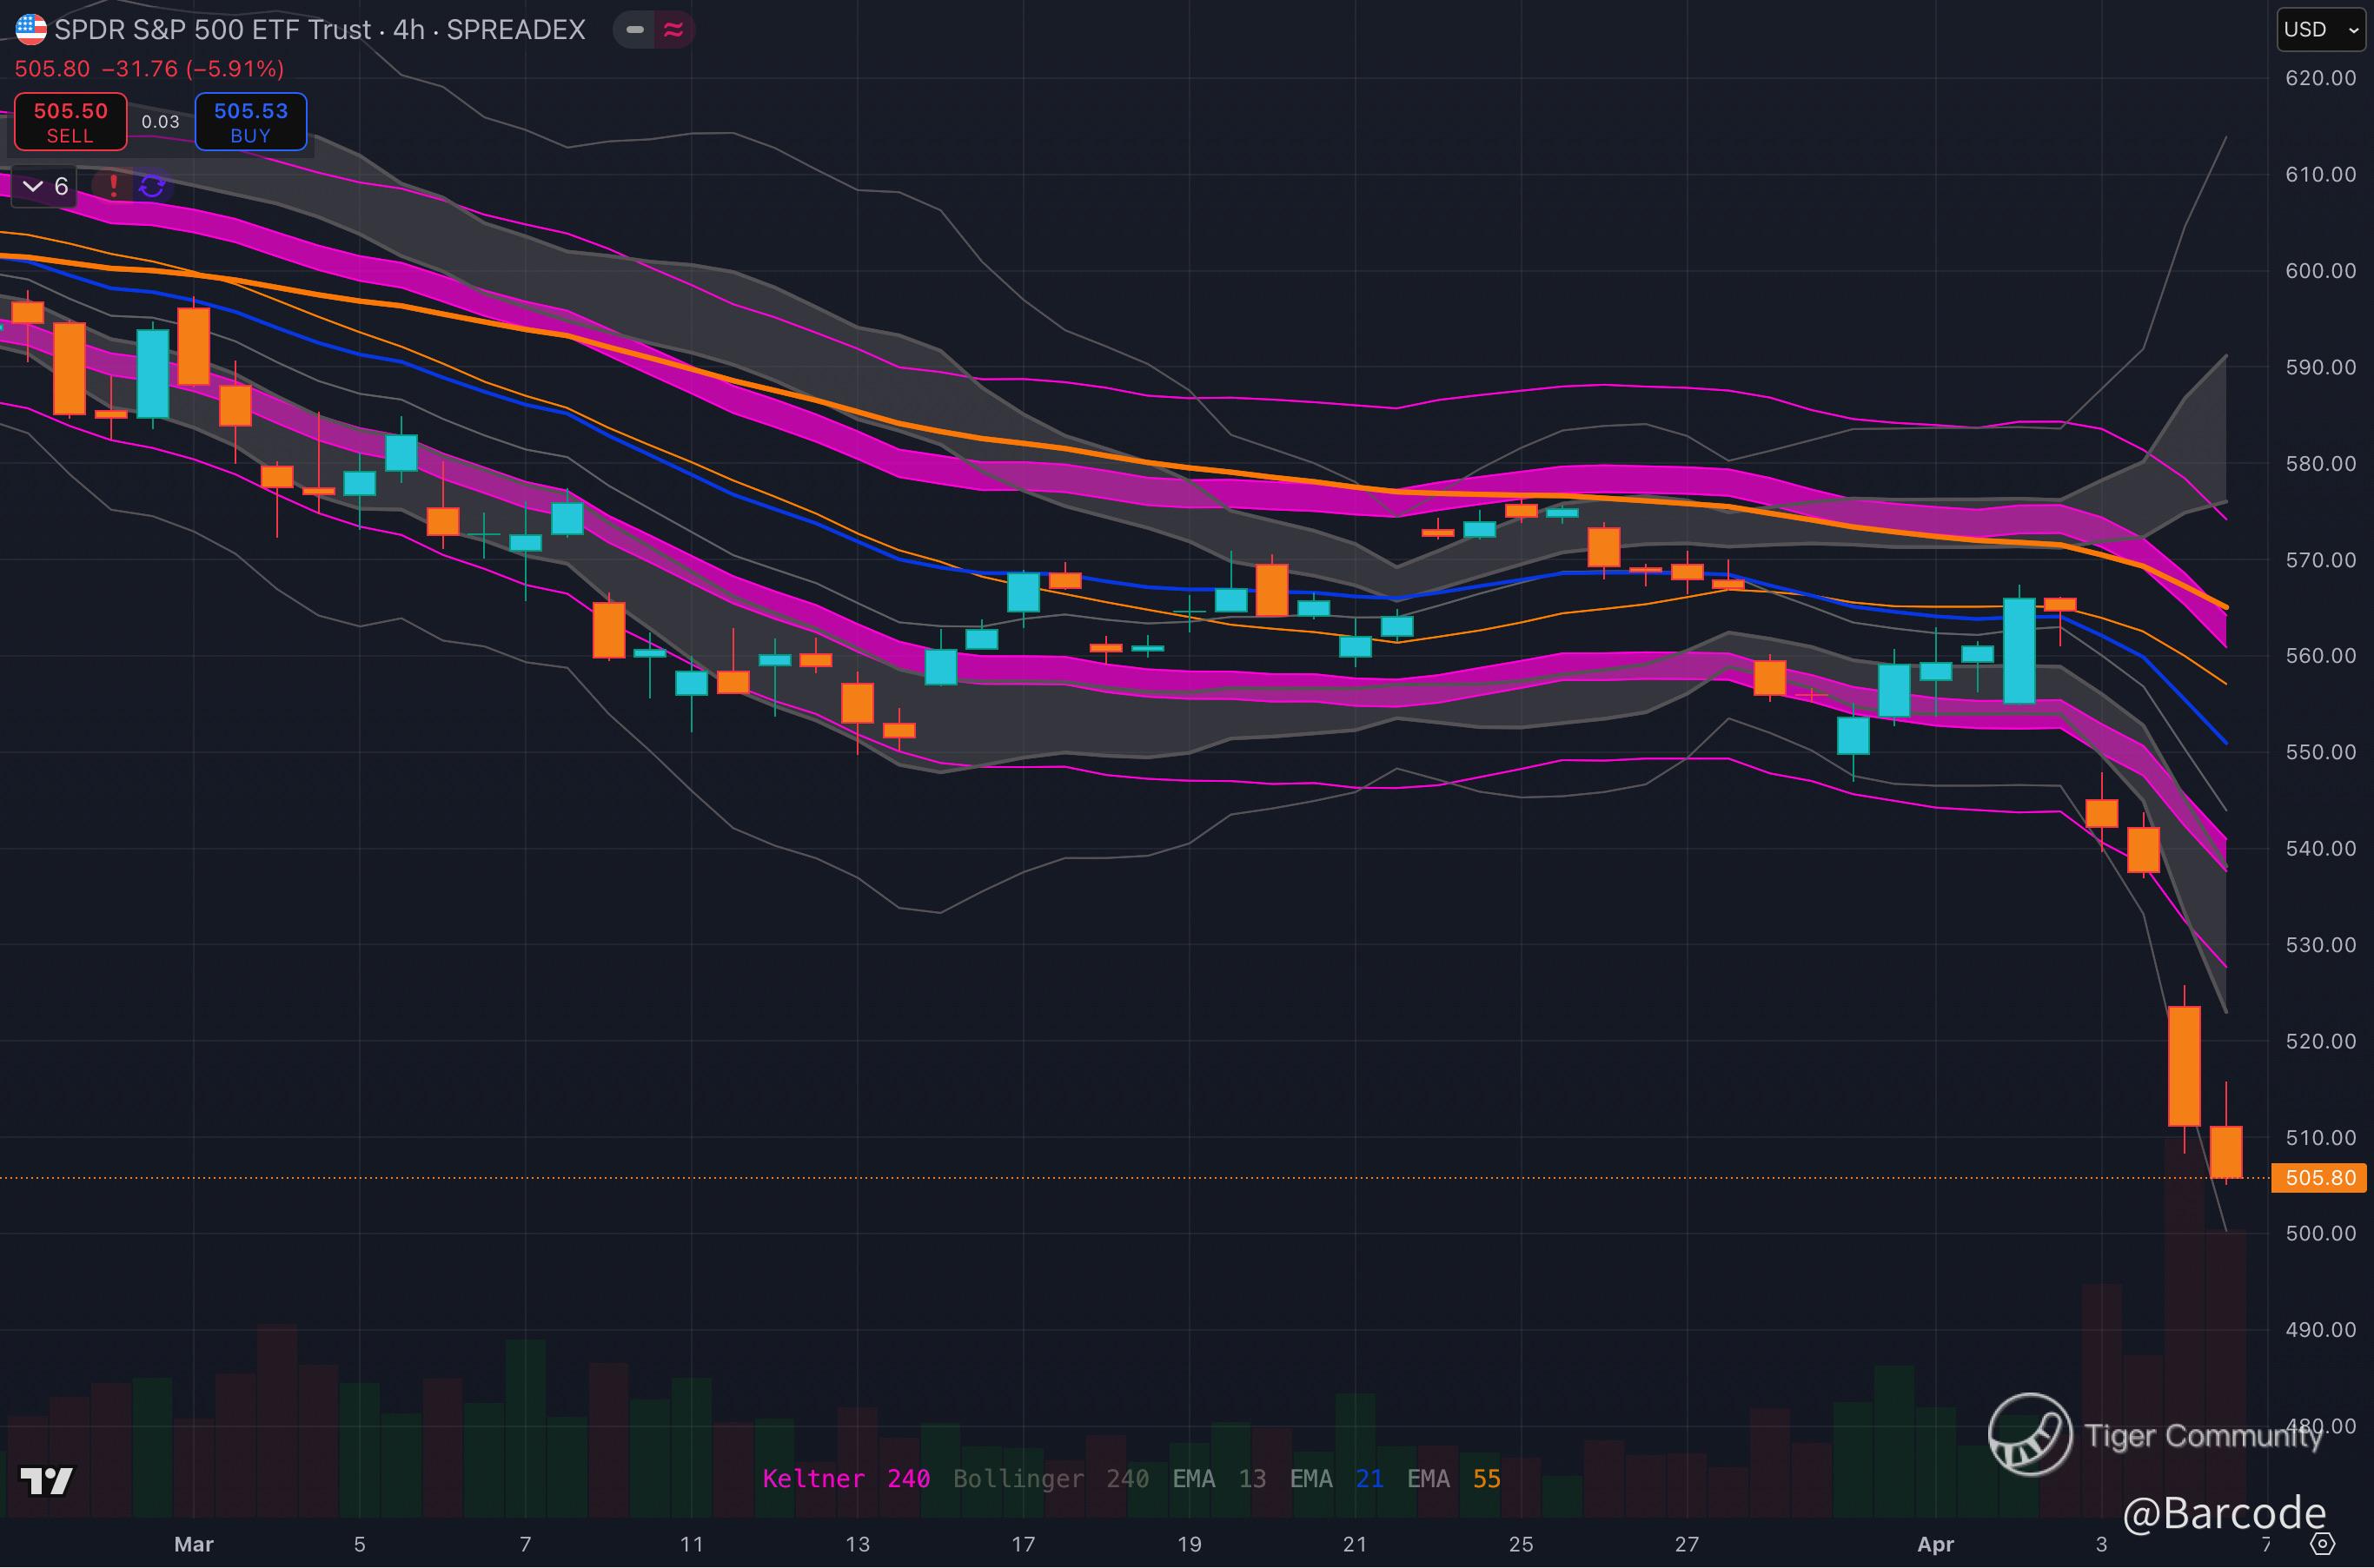Screen dimensions: 2374x1568
Task: Collapse the indicator legend showing 6
Action: coord(44,186)
